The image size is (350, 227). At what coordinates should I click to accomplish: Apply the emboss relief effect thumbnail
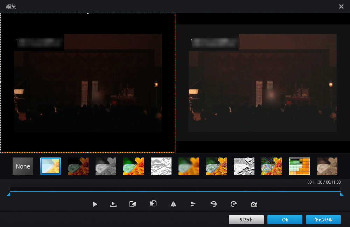pos(244,166)
